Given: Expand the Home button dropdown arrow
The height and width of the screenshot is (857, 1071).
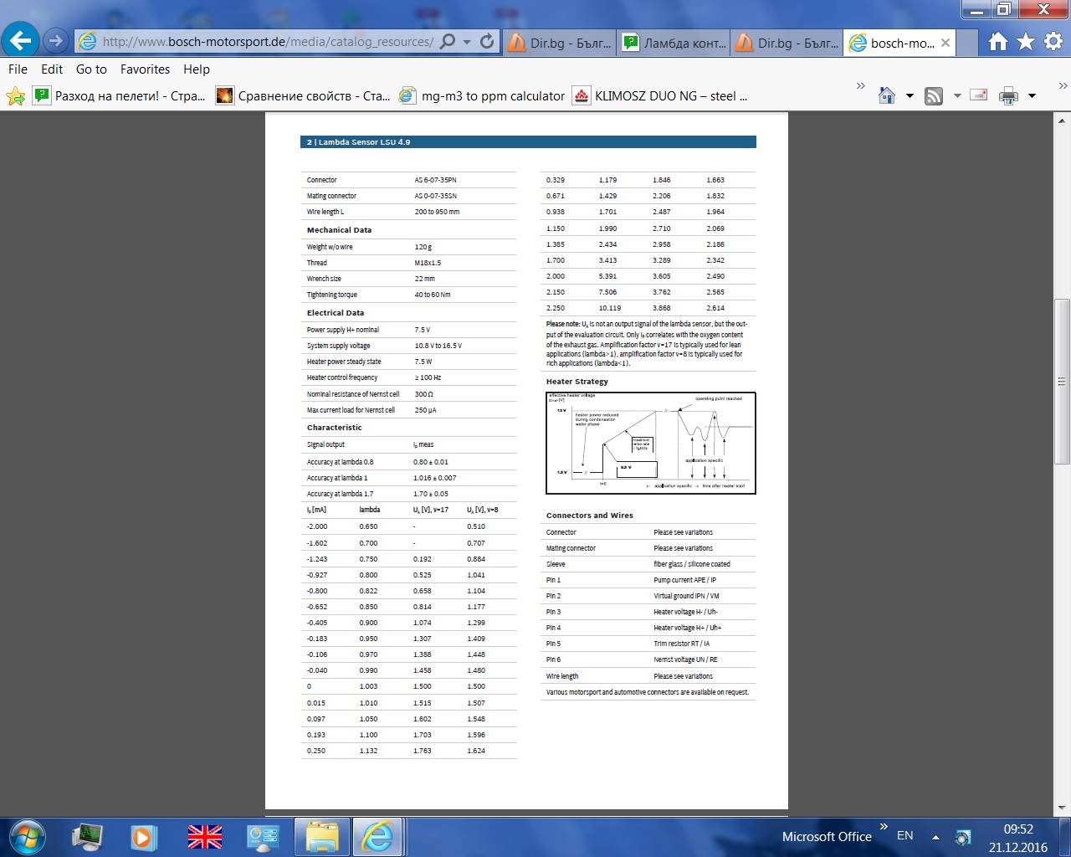Looking at the screenshot, I should [910, 96].
